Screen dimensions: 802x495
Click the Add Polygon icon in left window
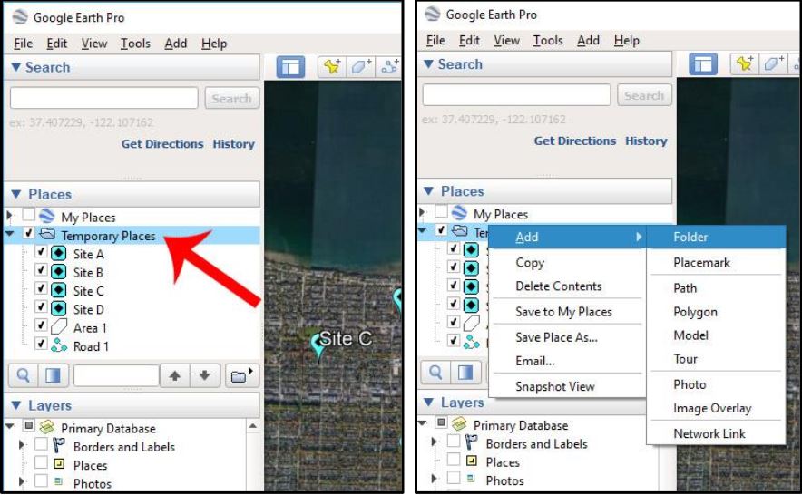click(x=361, y=66)
